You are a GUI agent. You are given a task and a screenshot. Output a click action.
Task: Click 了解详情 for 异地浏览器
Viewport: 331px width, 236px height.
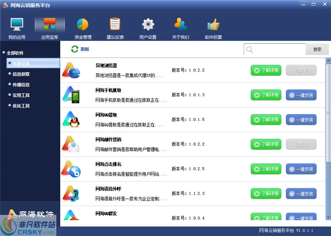pos(266,70)
